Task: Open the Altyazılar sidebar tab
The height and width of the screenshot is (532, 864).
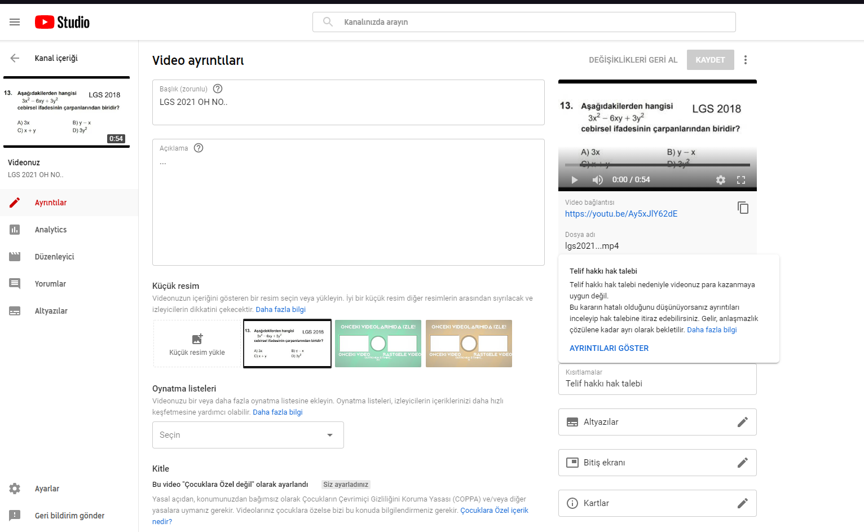Action: [x=69, y=311]
